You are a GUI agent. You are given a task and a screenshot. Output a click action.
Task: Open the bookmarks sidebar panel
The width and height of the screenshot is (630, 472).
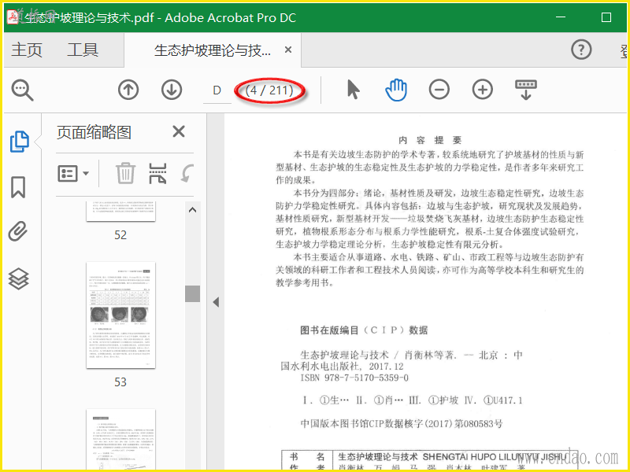pos(18,187)
